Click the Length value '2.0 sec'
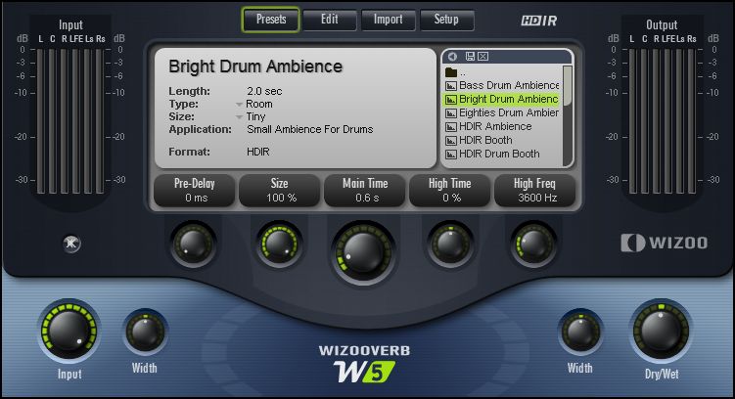Viewport: 735px width, 399px height. pos(264,91)
